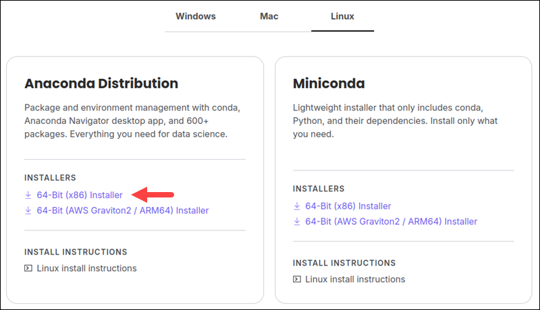Download Miniconda AWS Graviton2 / ARM64 Installer
The image size is (540, 310).
coord(391,221)
